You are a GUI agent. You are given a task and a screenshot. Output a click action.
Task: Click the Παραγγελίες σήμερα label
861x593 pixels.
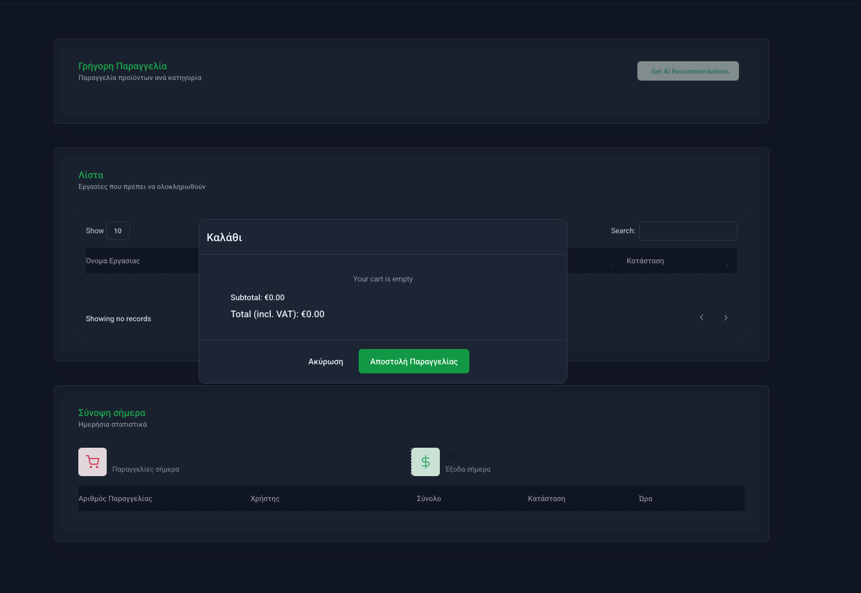tap(146, 469)
